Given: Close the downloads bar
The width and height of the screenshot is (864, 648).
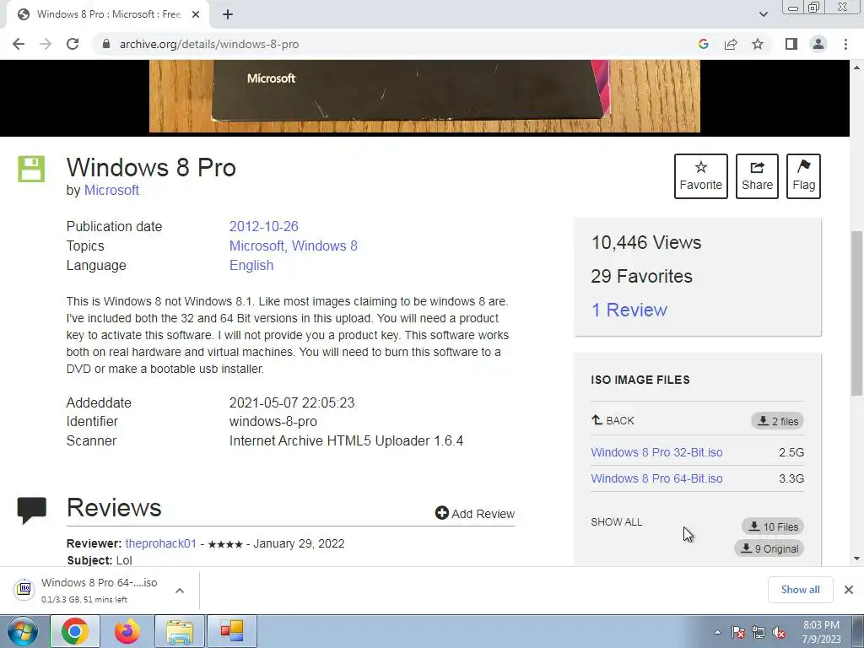Looking at the screenshot, I should [849, 590].
